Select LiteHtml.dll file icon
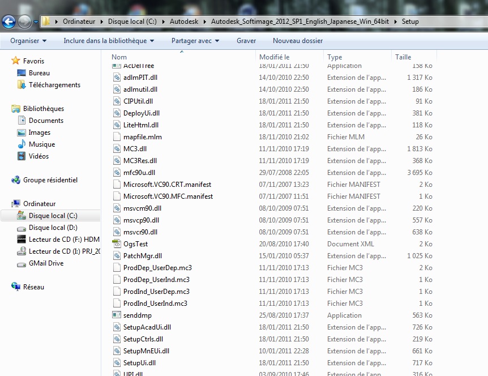Screen dimensions: 488x376 click(x=117, y=125)
